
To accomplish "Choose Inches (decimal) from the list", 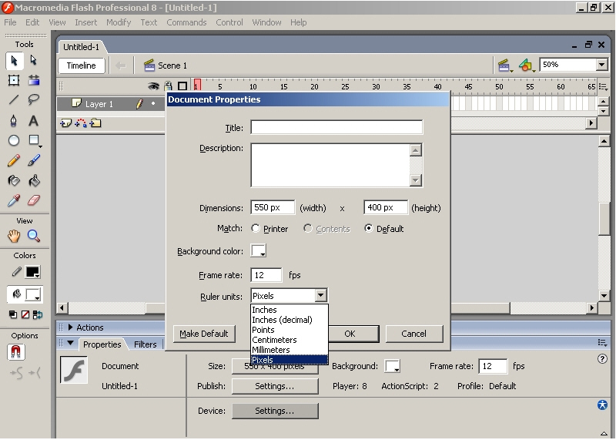I will (290, 320).
